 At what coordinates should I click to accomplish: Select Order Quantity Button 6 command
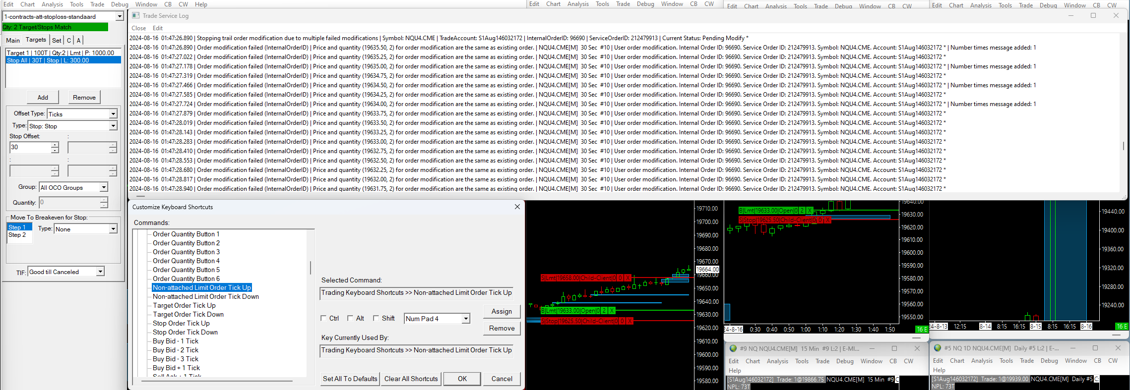tap(186, 279)
